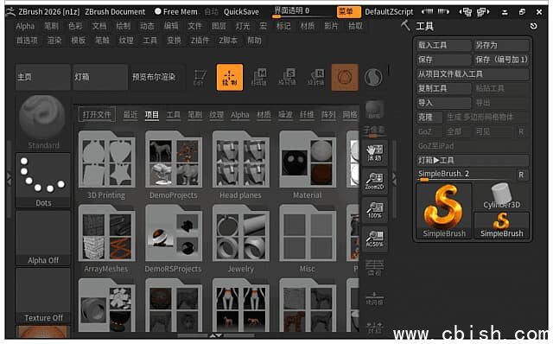This screenshot has width=553, height=344.
Task: Switch to the Scale (S) gizmo icon
Action: click(287, 77)
